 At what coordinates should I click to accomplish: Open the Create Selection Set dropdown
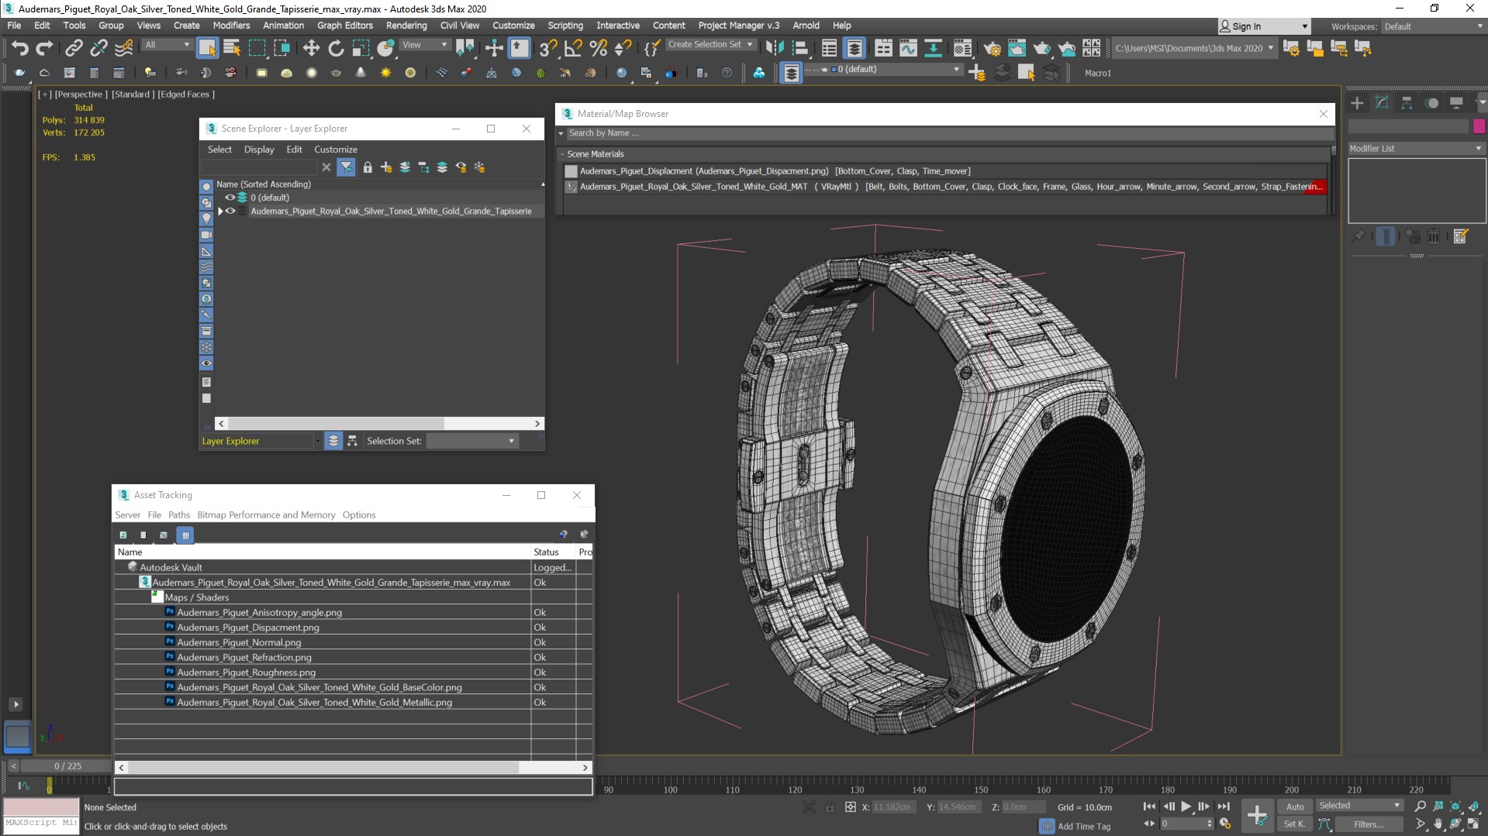[711, 45]
